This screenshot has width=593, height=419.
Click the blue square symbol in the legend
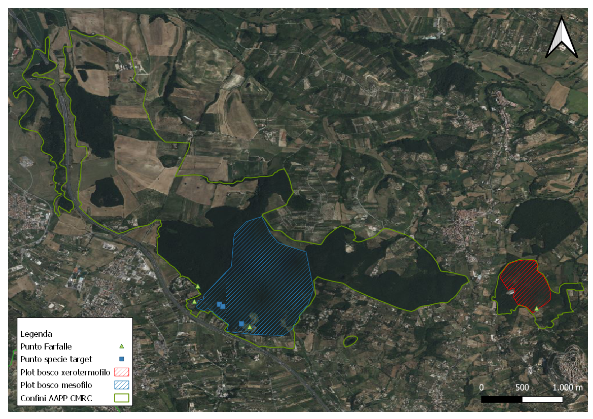click(x=121, y=359)
